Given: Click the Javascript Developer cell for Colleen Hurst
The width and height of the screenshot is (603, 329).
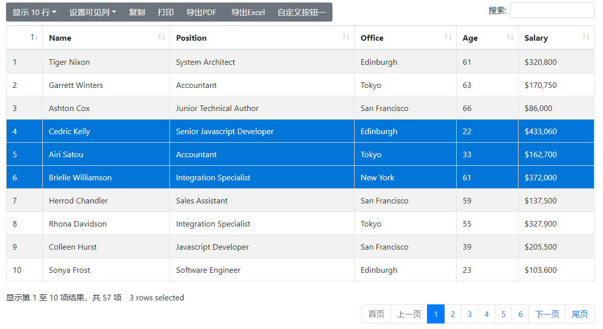Looking at the screenshot, I should (262, 247).
